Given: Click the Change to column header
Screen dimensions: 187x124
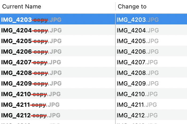Looking at the screenshot, I should click(x=132, y=7).
